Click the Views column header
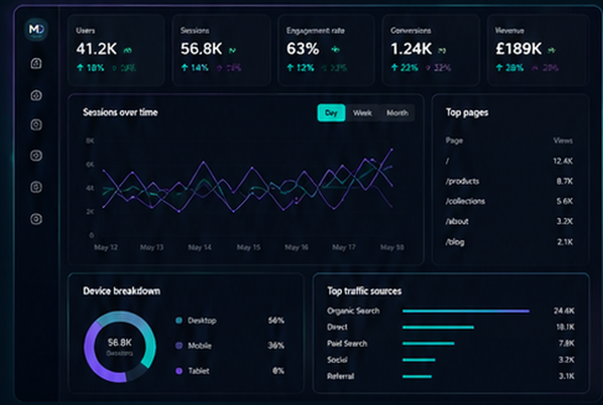The width and height of the screenshot is (603, 405). click(563, 141)
